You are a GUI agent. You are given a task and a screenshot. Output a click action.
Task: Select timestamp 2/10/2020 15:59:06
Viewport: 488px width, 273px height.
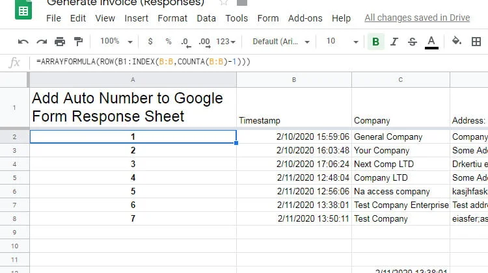[294, 136]
